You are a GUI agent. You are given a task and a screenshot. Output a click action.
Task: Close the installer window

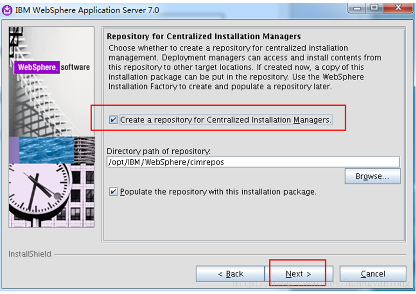[x=398, y=8]
